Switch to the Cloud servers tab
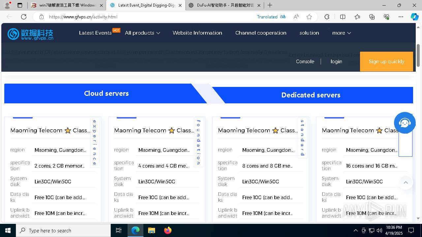Screen dimensions: 422x237 pos(106,93)
